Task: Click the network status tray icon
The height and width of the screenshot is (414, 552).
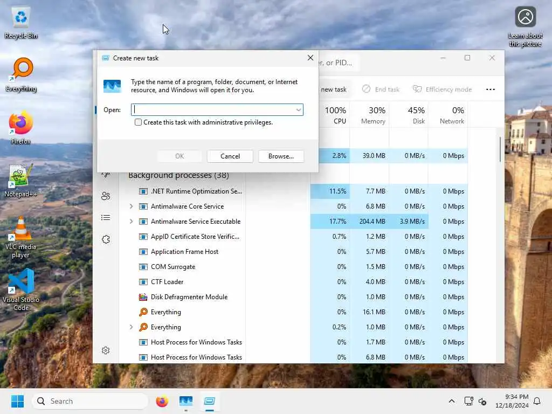Action: pos(468,401)
